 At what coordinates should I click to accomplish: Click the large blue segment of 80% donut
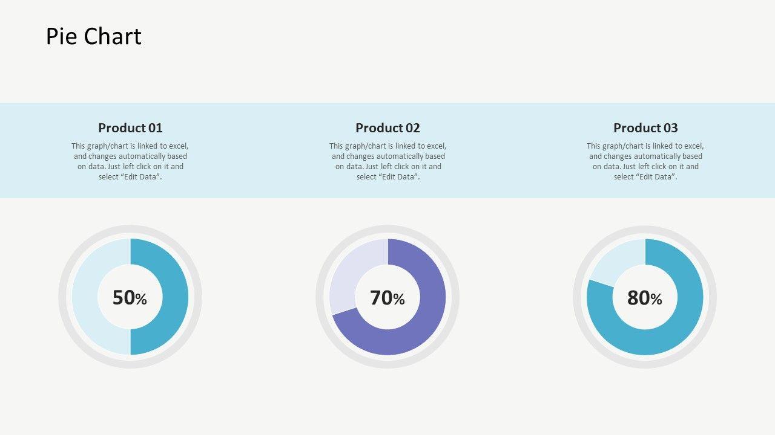pos(678,326)
